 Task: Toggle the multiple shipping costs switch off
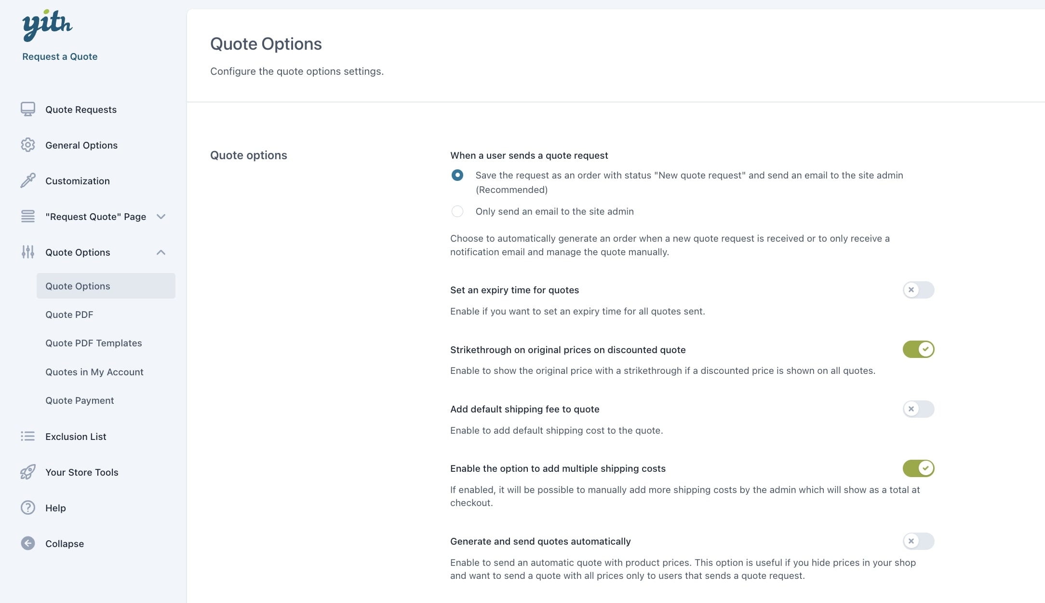coord(918,468)
